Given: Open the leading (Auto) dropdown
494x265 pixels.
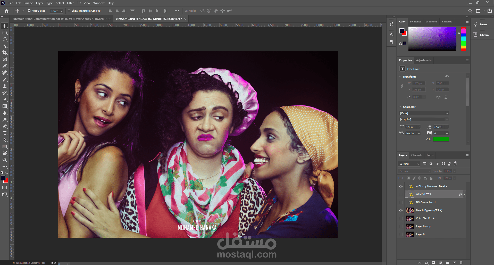Looking at the screenshot, I should [447, 127].
